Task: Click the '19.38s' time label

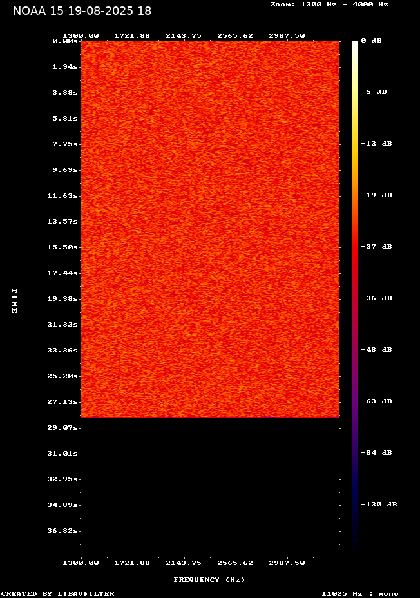Action: [x=62, y=298]
